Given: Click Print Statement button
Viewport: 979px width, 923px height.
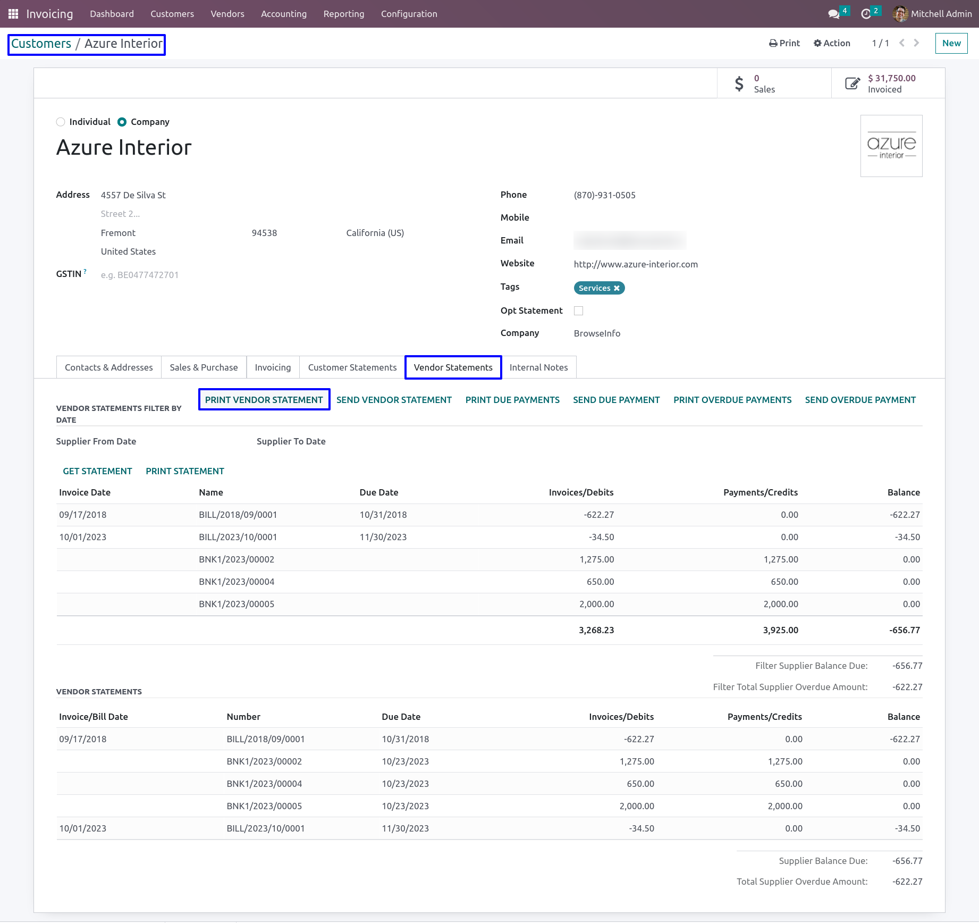Looking at the screenshot, I should click(185, 471).
